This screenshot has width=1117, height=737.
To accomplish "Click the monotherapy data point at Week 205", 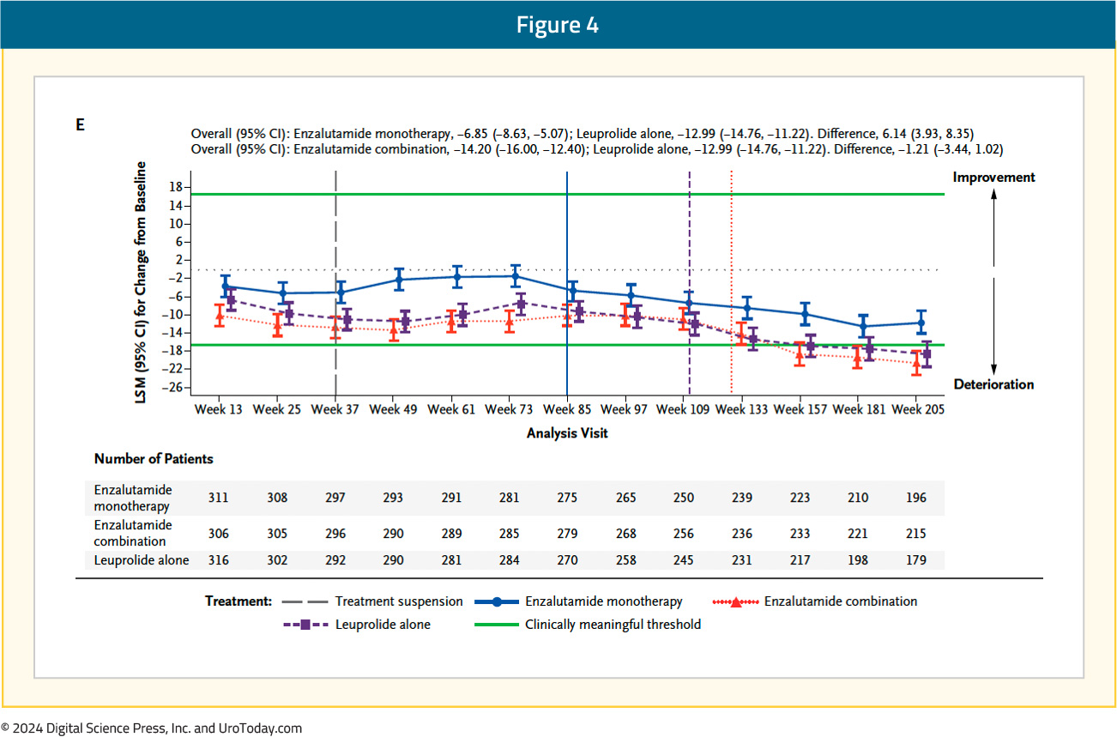I will point(921,323).
